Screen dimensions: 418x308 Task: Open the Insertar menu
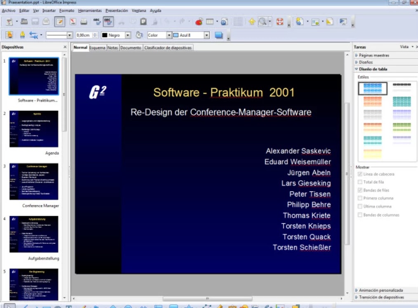coord(49,11)
